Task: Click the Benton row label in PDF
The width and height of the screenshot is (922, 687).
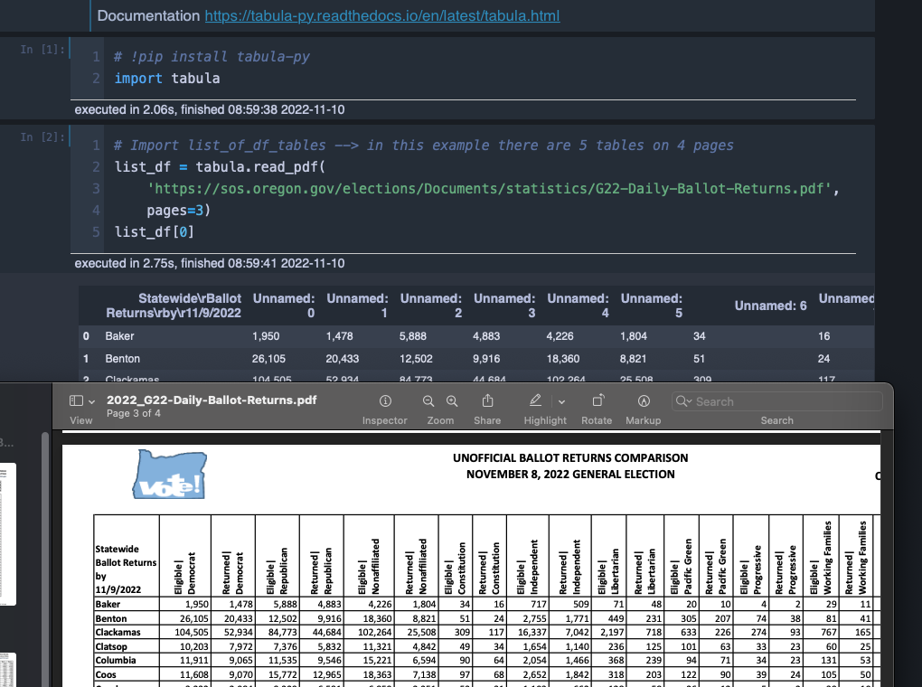Action: (x=111, y=619)
